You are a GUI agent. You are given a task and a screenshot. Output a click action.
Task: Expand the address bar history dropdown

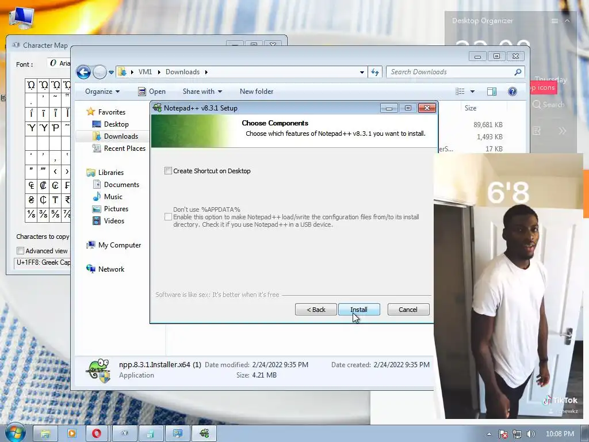(x=362, y=72)
